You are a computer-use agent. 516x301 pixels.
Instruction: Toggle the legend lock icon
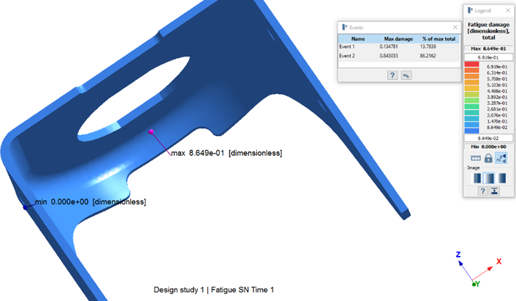488,158
